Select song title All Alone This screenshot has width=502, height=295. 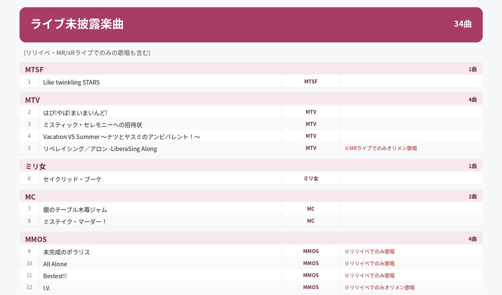[55, 264]
